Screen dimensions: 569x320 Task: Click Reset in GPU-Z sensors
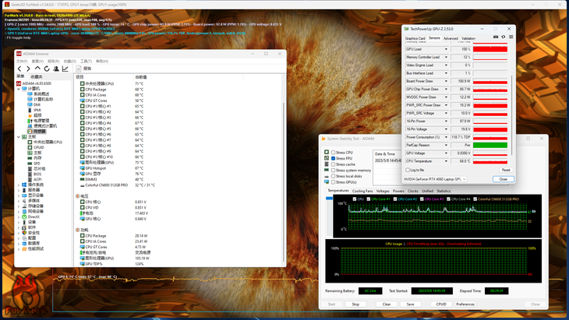[506, 170]
